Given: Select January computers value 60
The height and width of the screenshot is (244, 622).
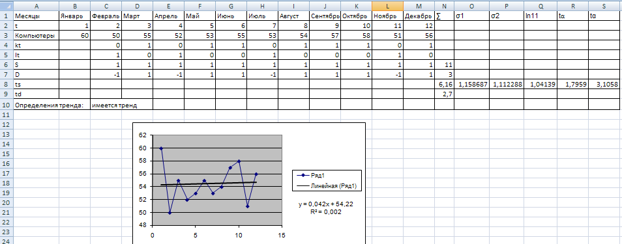Looking at the screenshot, I should pos(74,35).
